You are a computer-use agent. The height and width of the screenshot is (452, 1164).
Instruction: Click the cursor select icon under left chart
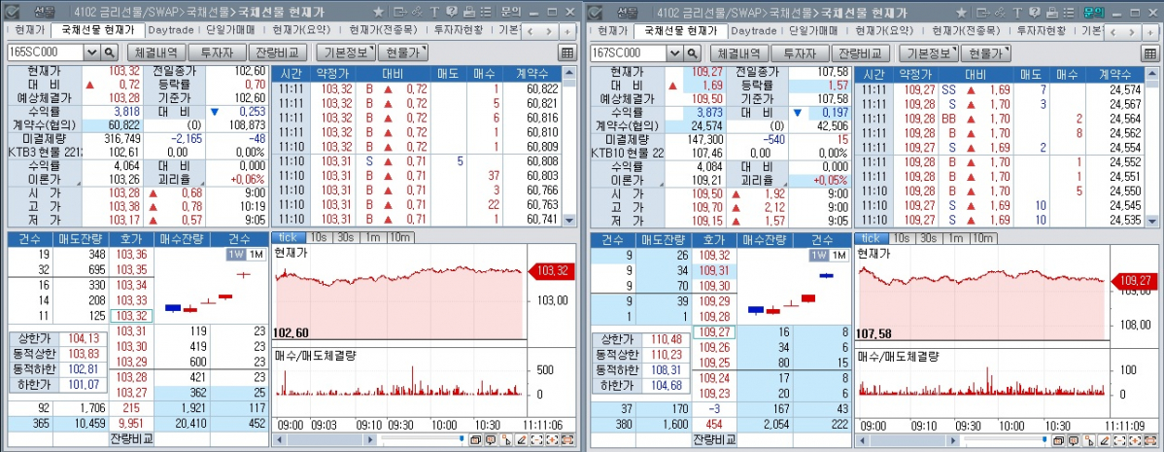(x=506, y=440)
